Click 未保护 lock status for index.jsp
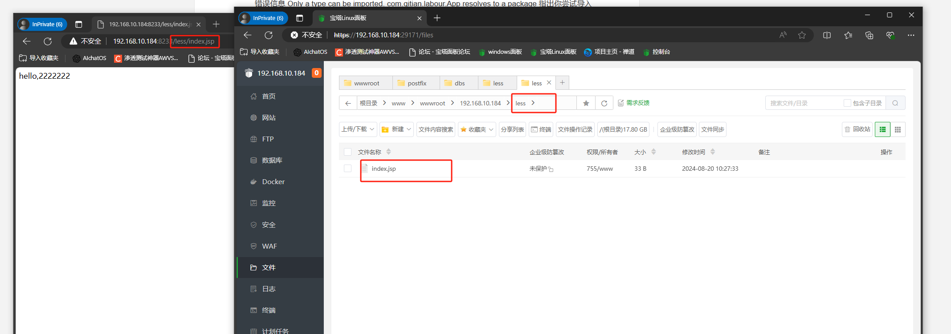This screenshot has width=951, height=334. pyautogui.click(x=541, y=169)
